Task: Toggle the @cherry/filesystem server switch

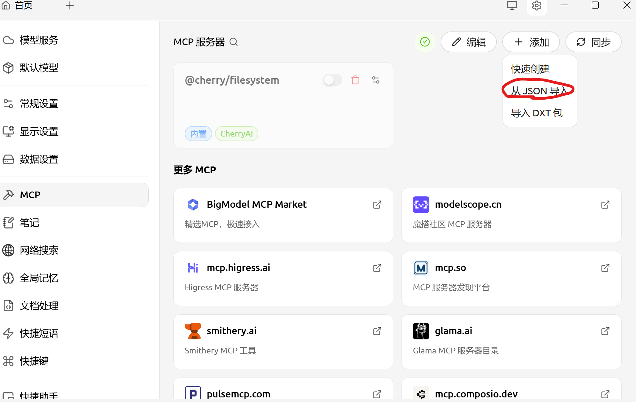Action: (333, 80)
